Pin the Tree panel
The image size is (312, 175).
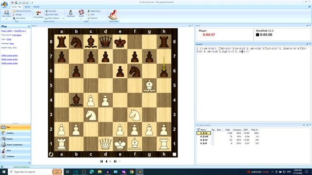click(x=307, y=125)
